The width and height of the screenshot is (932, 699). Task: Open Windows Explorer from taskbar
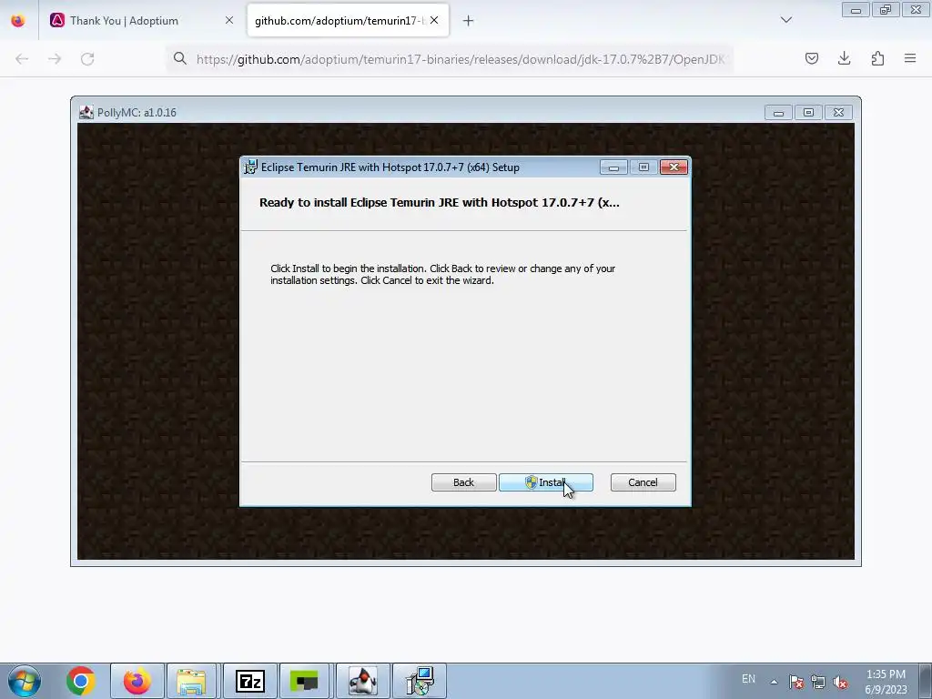click(191, 681)
